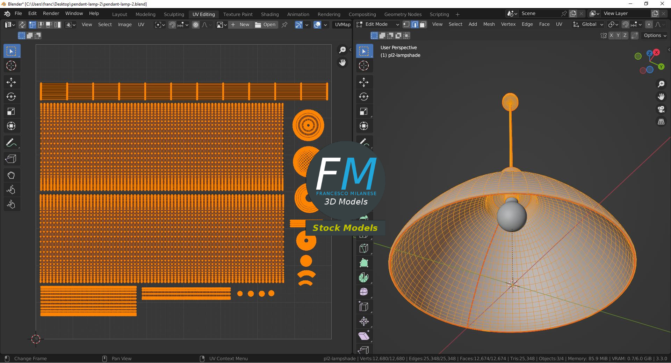Click the red X axis on gizmo

pyautogui.click(x=657, y=52)
